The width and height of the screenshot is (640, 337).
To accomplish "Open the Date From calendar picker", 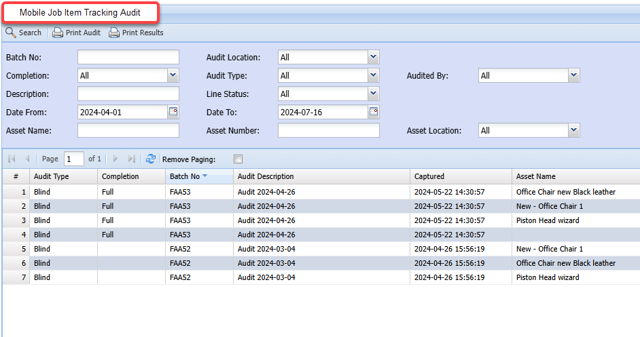I will (x=173, y=112).
